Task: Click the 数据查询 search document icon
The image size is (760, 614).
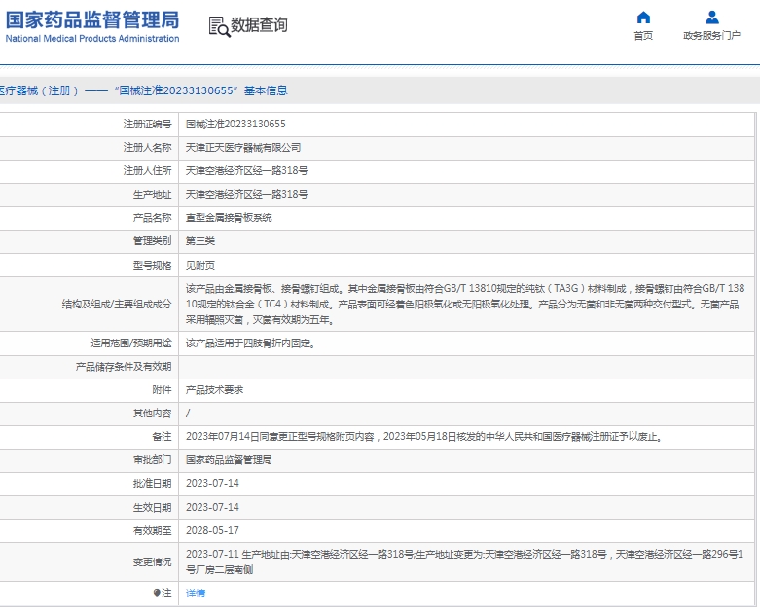Action: pos(219,26)
